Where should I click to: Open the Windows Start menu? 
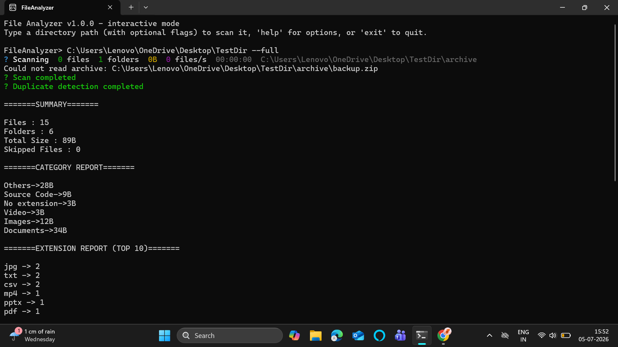coord(164,336)
